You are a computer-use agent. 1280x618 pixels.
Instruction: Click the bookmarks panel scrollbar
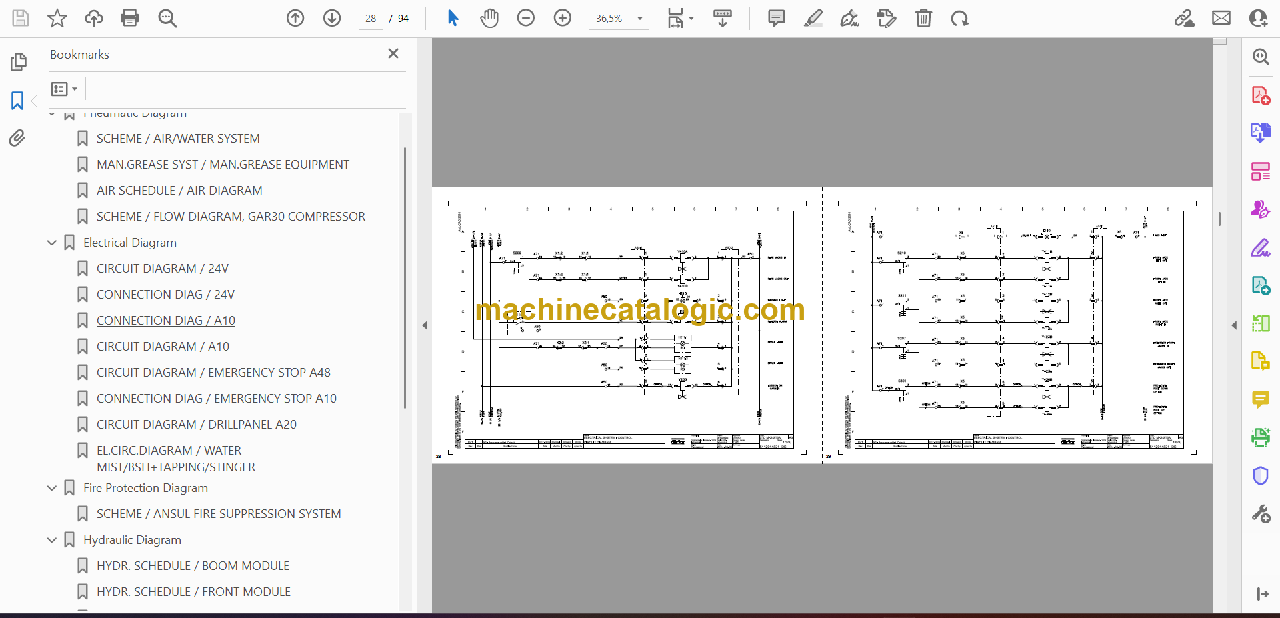tap(405, 277)
